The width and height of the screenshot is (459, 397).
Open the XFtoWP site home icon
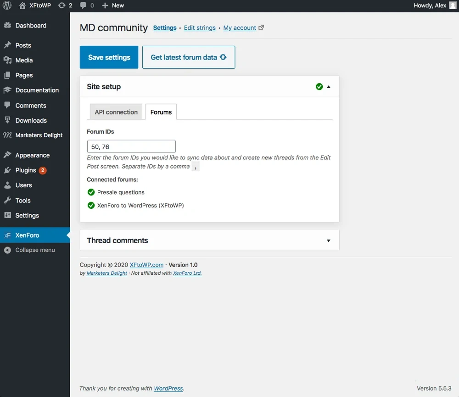(22, 5)
